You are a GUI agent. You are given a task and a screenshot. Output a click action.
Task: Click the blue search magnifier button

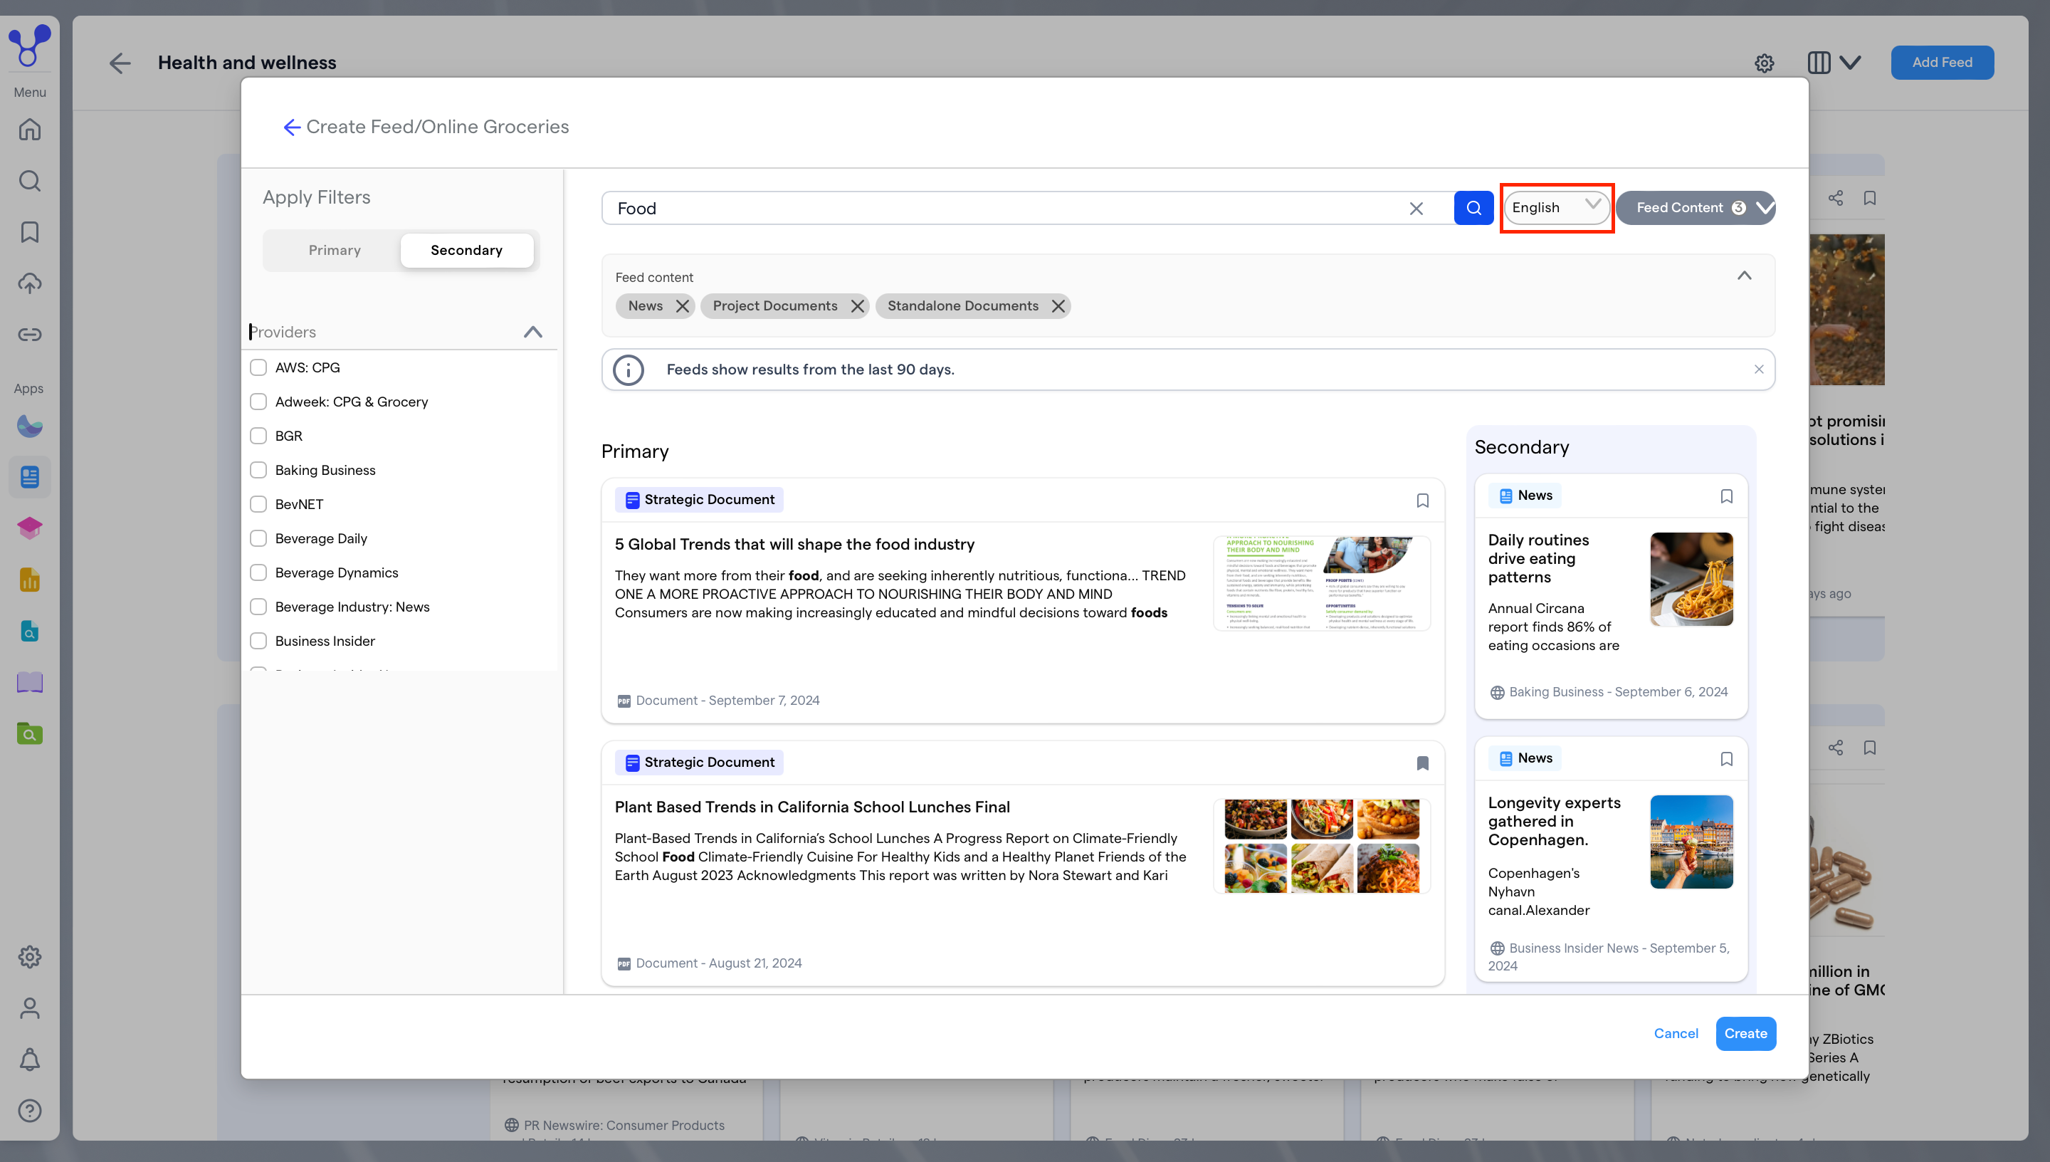[1473, 209]
